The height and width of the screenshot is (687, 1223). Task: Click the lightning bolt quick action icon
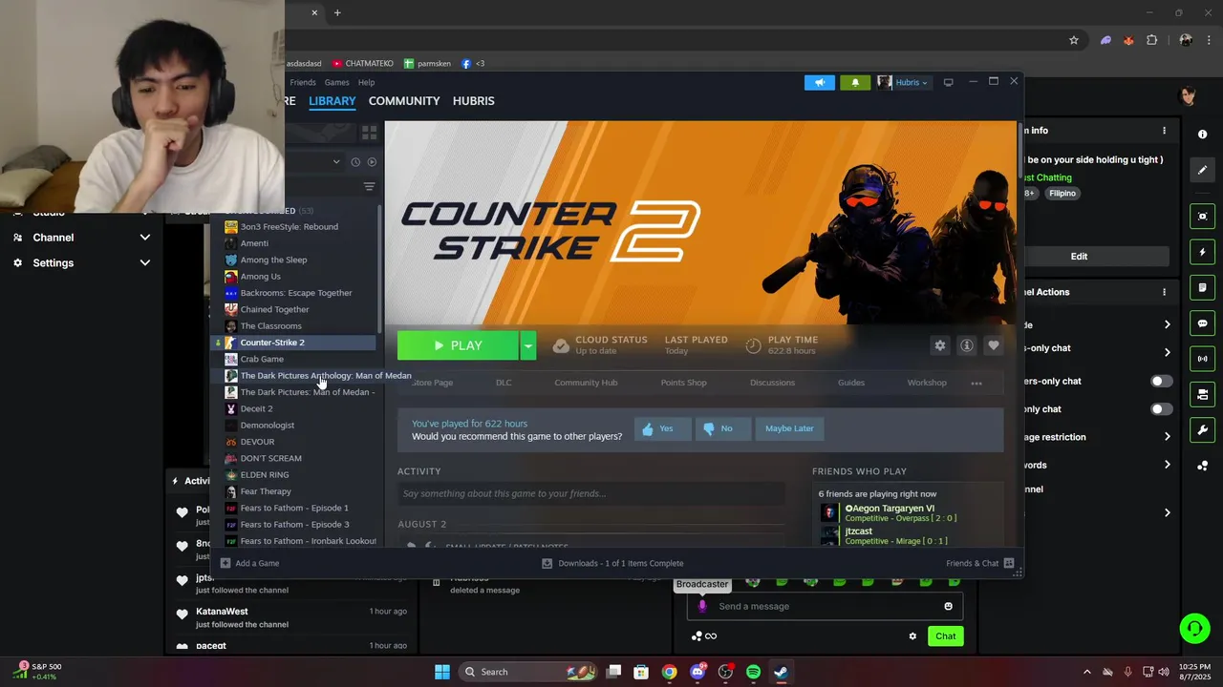(1202, 252)
